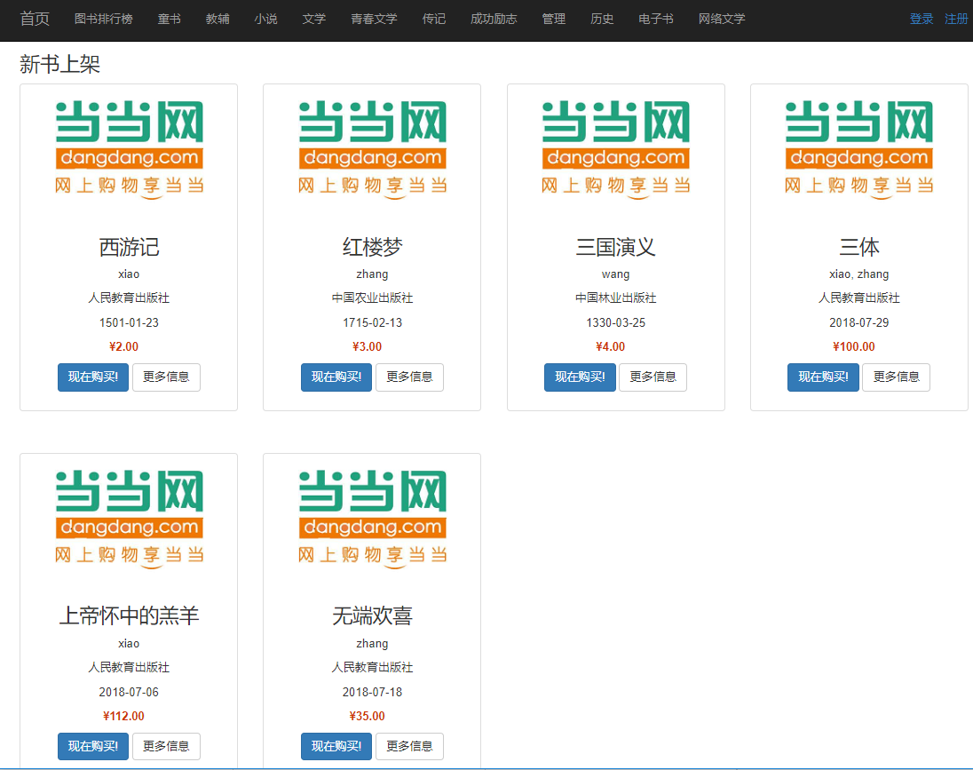
Task: Go to 首页 in the navbar
Action: click(x=35, y=19)
